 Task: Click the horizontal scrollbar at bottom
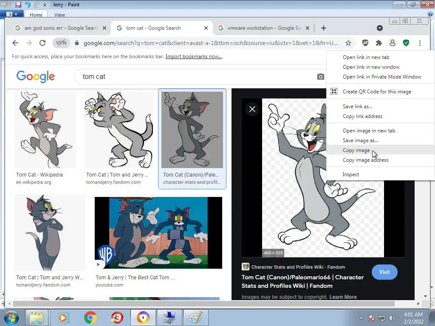click(x=204, y=304)
